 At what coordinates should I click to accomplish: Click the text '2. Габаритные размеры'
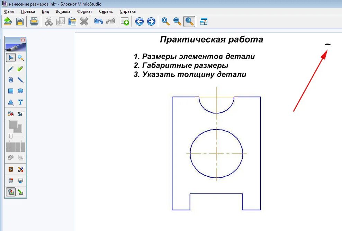(x=181, y=65)
